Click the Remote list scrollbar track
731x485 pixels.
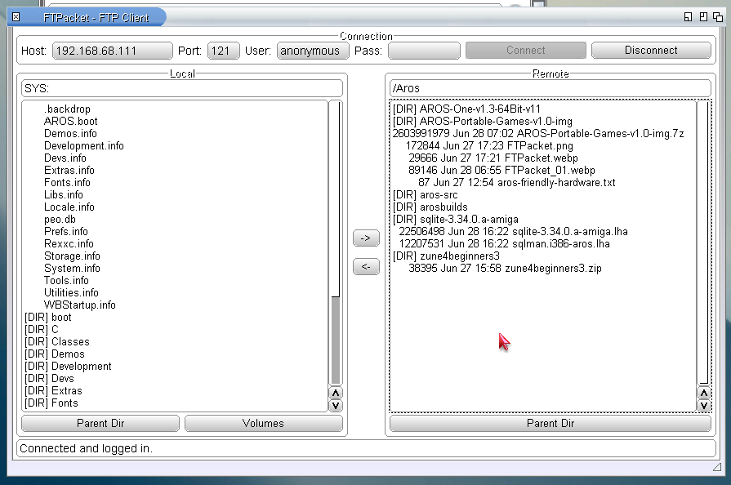704,242
